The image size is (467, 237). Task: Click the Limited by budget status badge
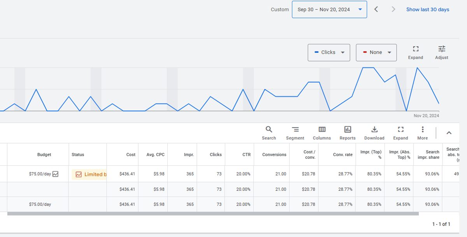point(89,174)
